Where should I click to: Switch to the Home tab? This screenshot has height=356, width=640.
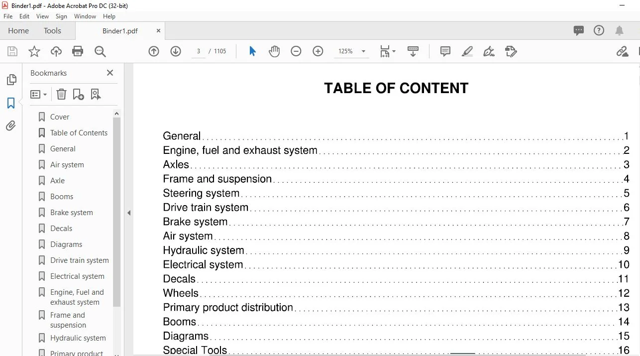point(18,30)
